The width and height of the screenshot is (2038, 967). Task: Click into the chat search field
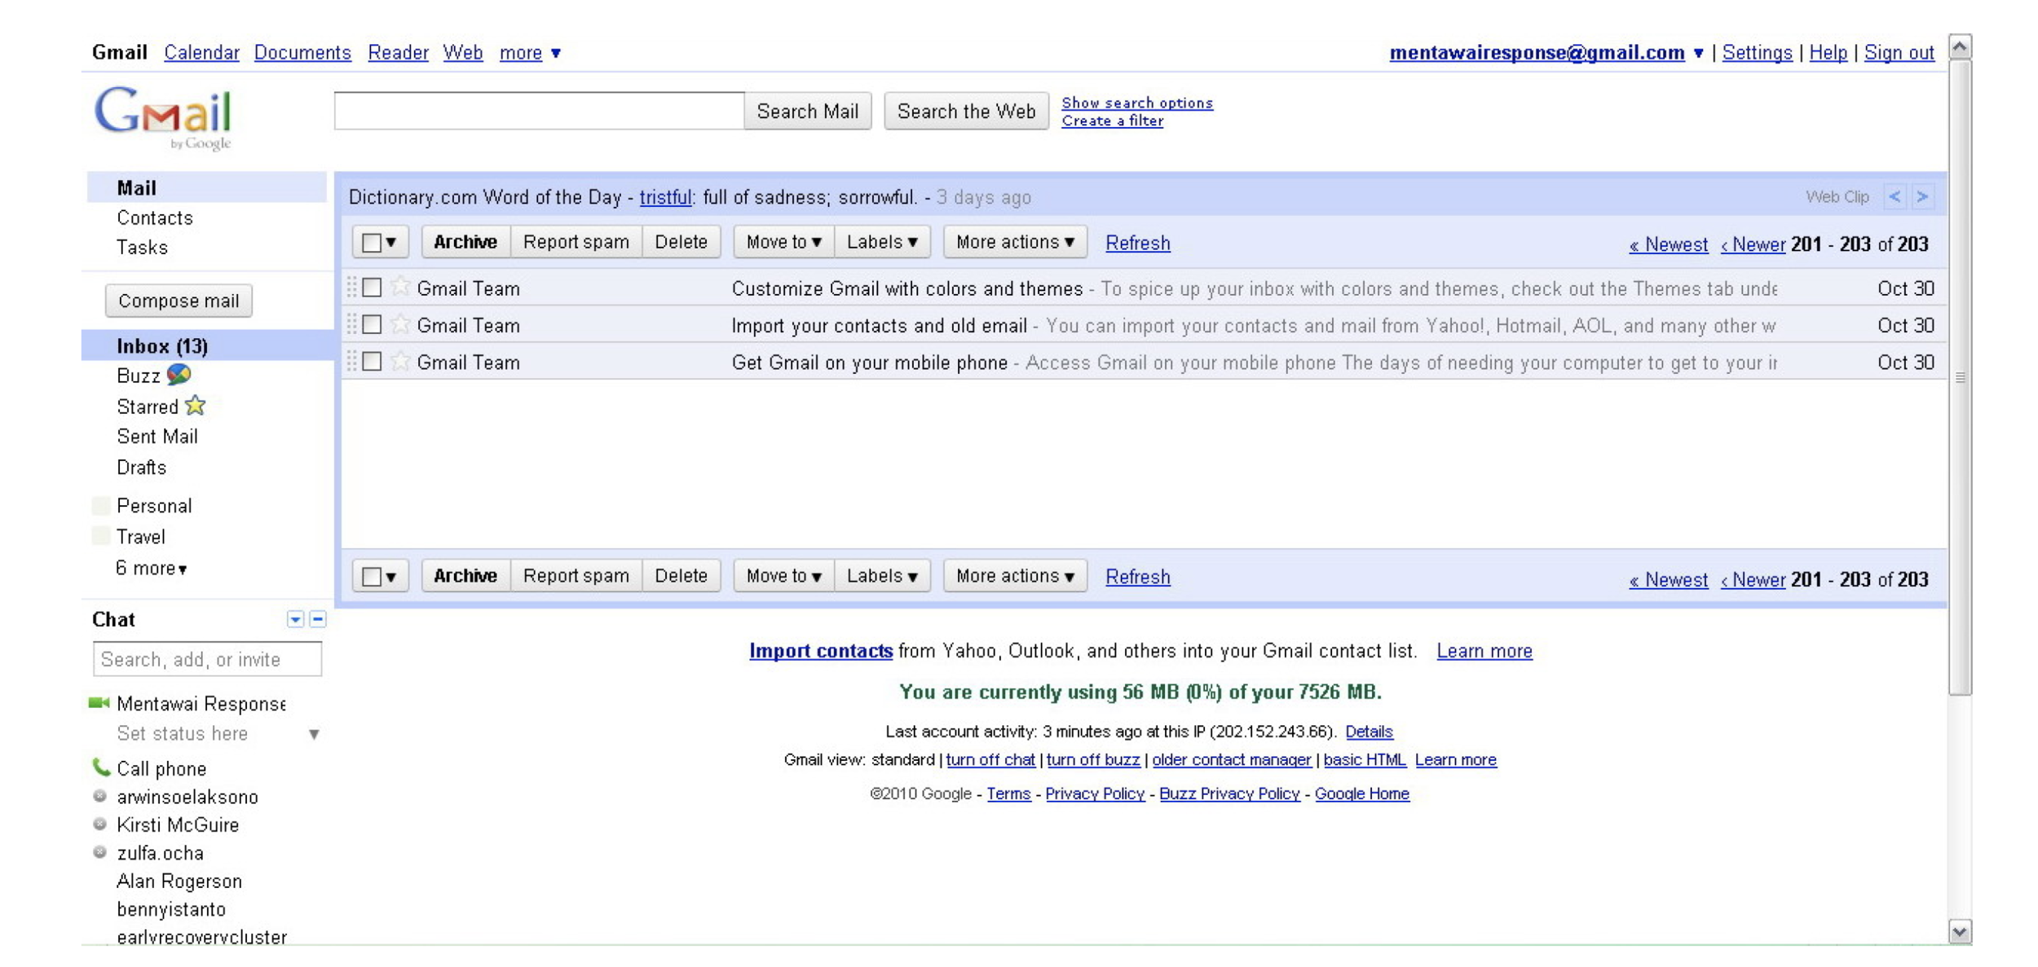tap(207, 659)
